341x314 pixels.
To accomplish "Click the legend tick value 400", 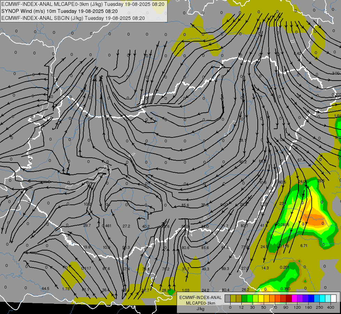I will (x=331, y=307).
